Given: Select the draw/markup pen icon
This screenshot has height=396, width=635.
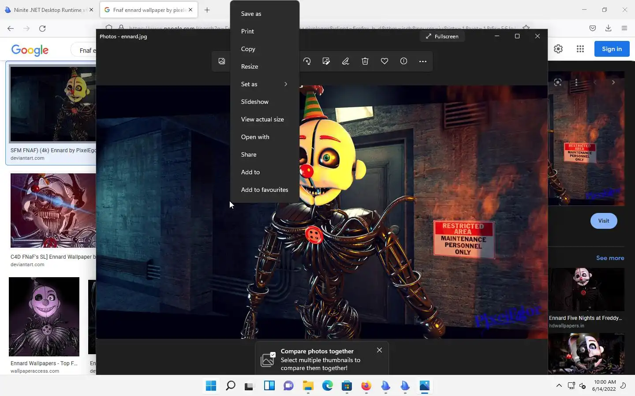Looking at the screenshot, I should (346, 62).
